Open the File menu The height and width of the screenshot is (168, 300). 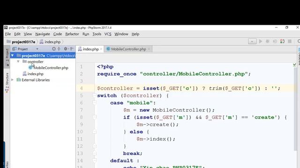(x=8, y=34)
